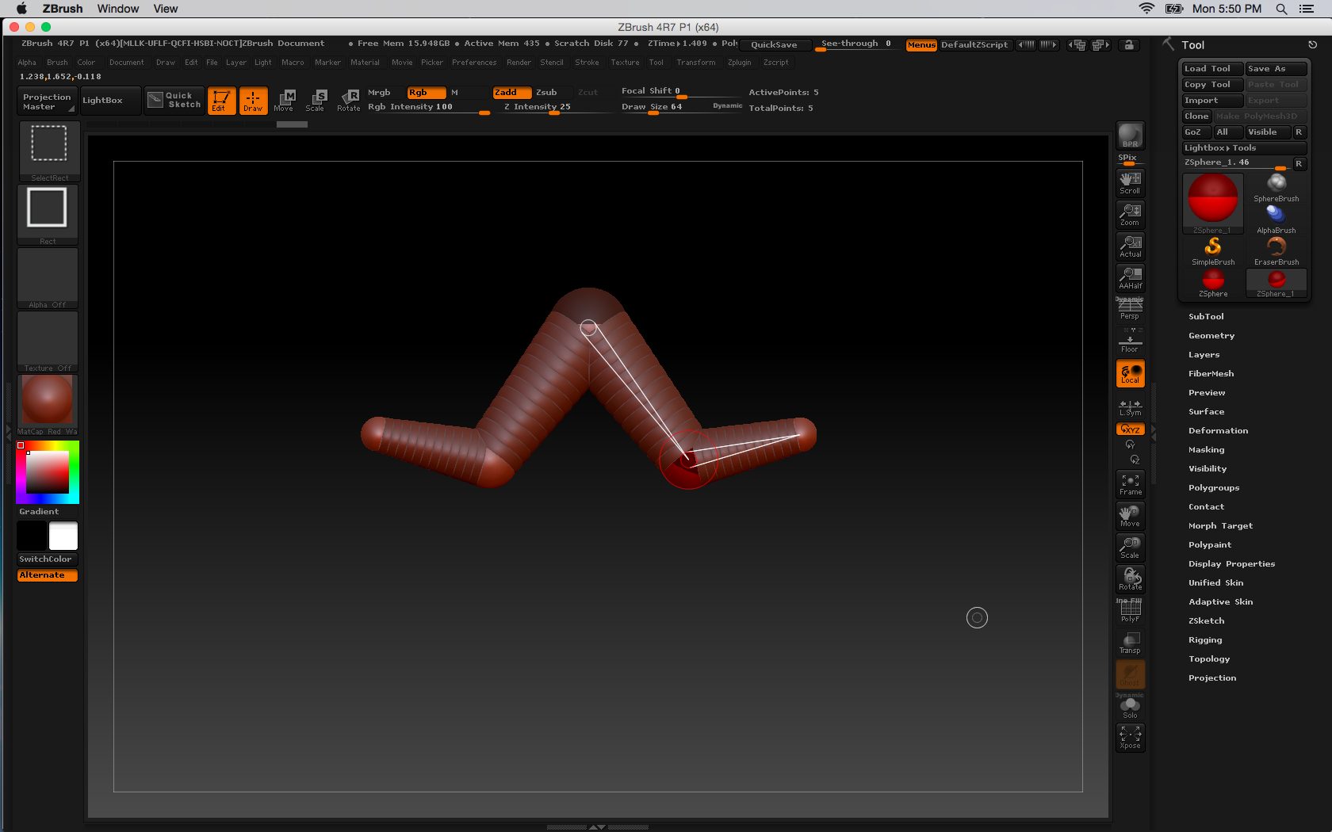Open the Zplugin menu
Viewport: 1332px width, 832px height.
(739, 63)
